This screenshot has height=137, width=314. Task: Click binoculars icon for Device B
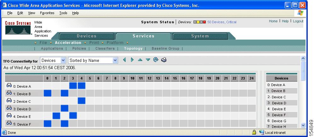click(x=9, y=93)
